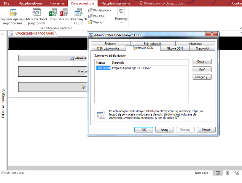Click the Odśwież form button

[x=53, y=58]
